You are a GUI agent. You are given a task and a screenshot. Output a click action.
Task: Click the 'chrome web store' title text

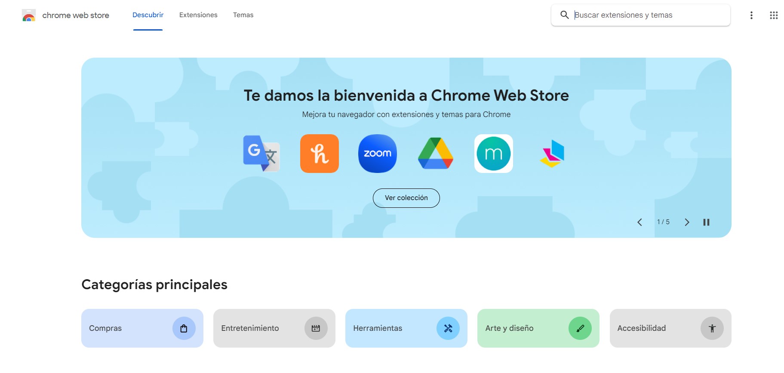[x=76, y=15]
